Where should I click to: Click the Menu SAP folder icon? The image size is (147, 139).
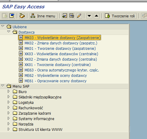pyautogui.click(x=9, y=86)
